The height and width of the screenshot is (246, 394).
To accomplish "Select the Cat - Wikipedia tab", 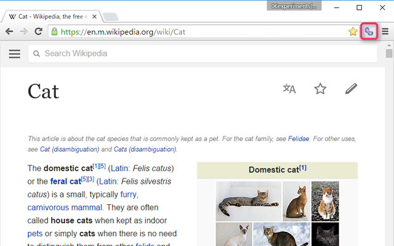I will point(52,17).
